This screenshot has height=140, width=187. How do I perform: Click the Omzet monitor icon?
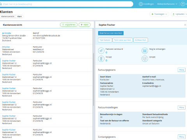145,59
